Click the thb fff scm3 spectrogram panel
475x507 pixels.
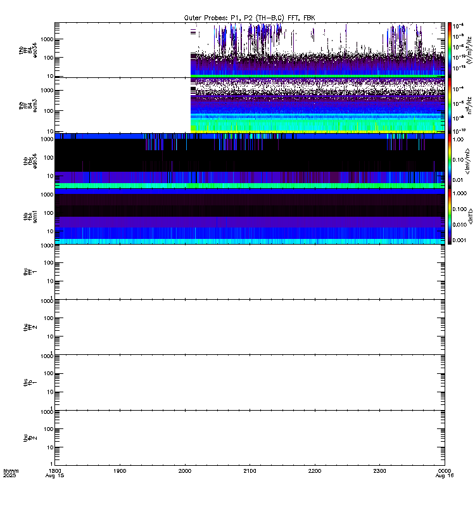point(250,105)
